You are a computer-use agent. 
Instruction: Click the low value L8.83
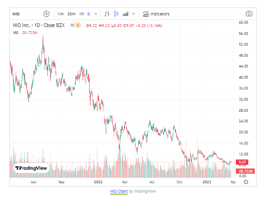pyautogui.click(x=117, y=26)
